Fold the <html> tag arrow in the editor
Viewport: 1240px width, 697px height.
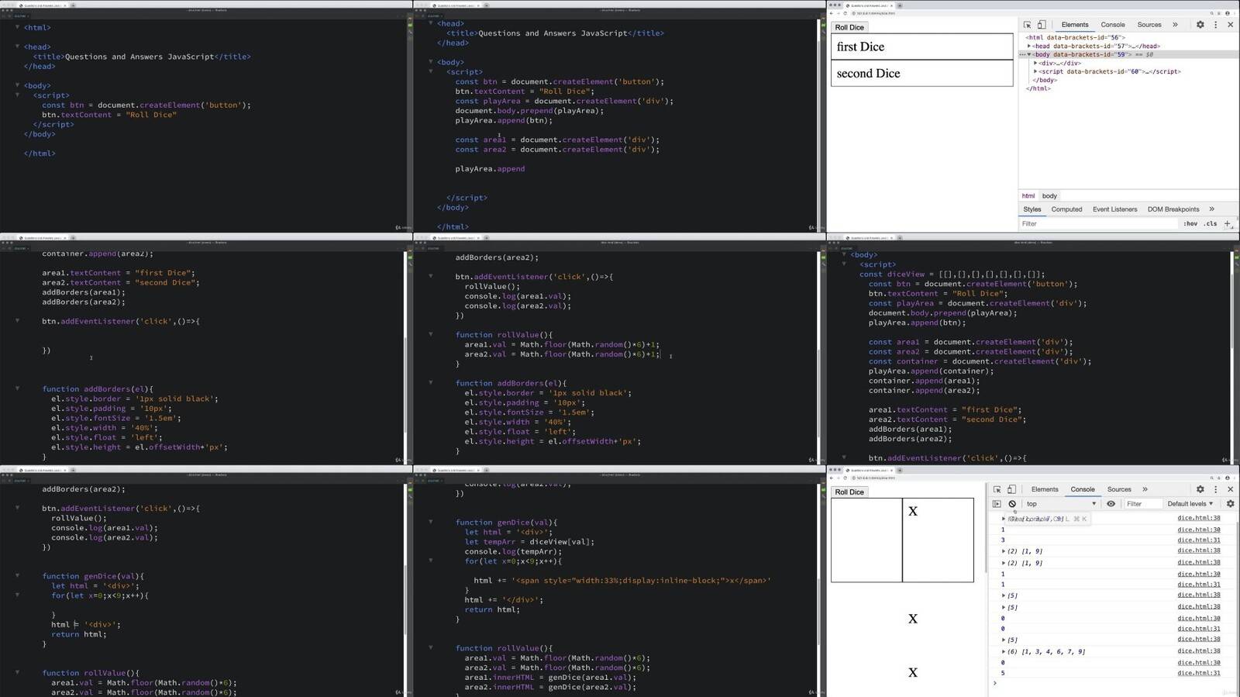pyautogui.click(x=17, y=27)
